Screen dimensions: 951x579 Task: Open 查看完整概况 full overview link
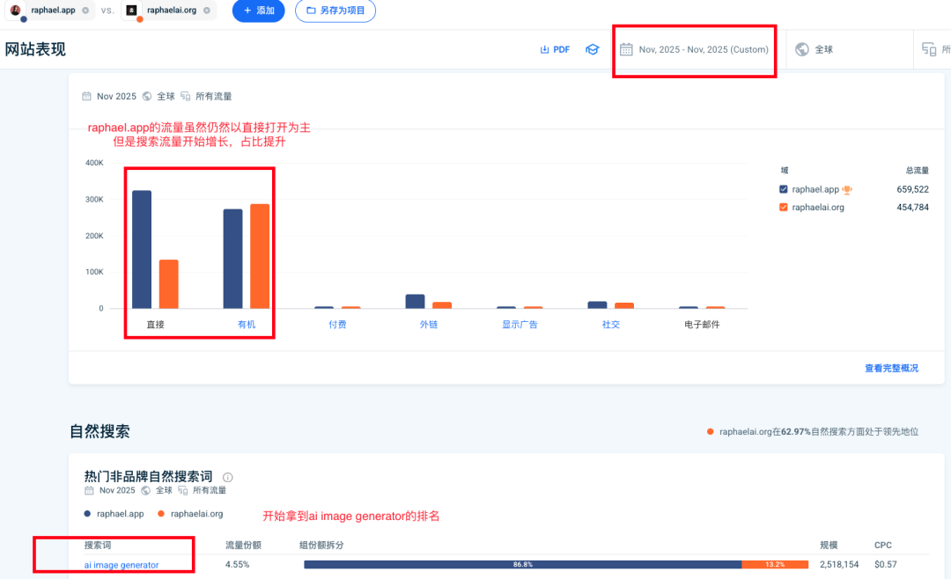(x=891, y=368)
